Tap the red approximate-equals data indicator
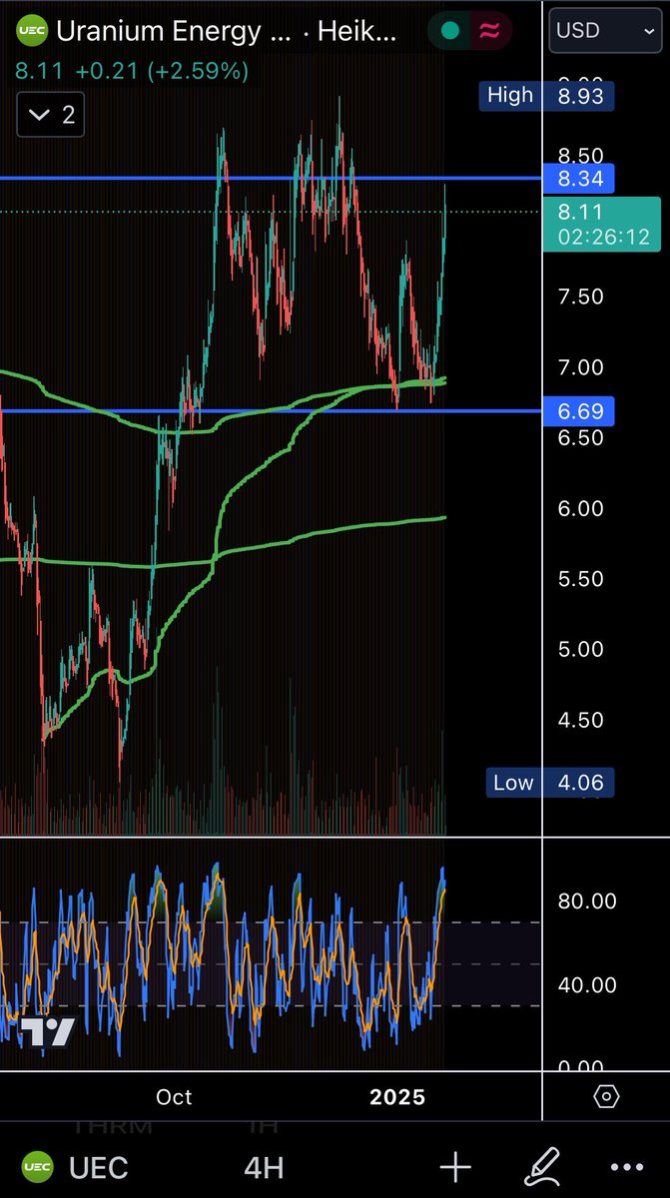 pyautogui.click(x=490, y=31)
